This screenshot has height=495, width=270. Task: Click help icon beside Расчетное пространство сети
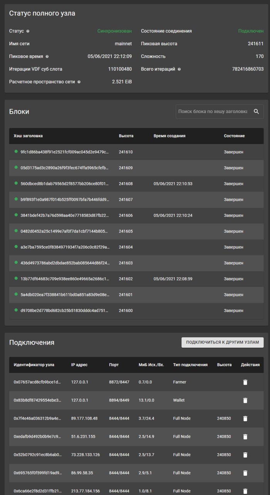click(x=79, y=82)
